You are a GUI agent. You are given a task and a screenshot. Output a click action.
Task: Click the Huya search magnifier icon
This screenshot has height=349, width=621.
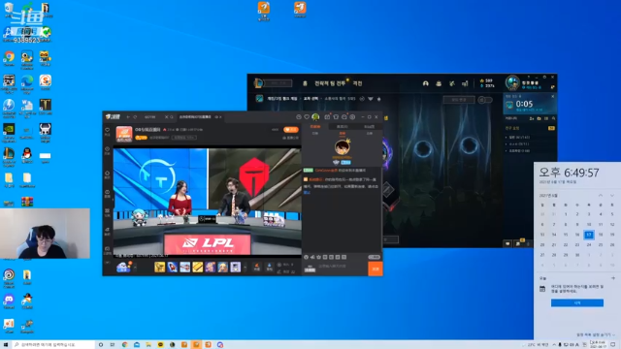[x=172, y=117]
